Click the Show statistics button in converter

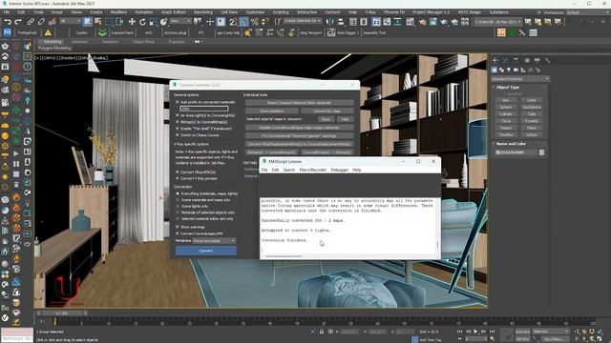coord(272,111)
